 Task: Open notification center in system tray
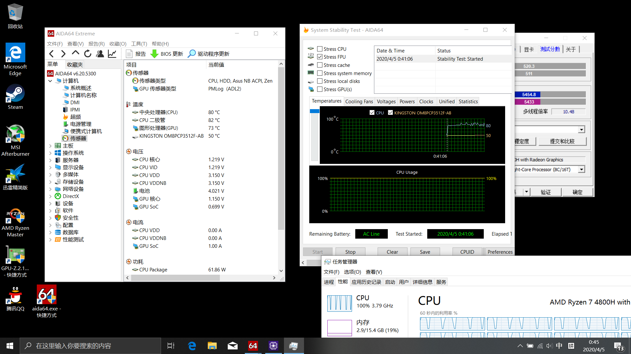coord(619,346)
